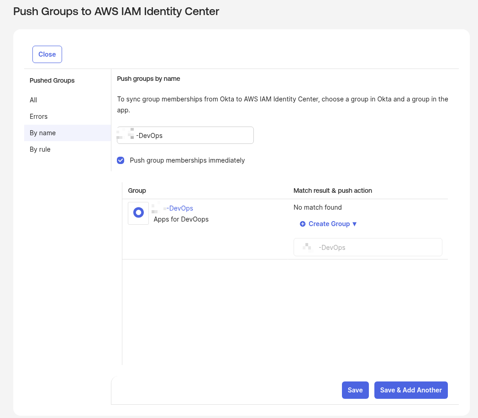Click the 'Group' column header
The width and height of the screenshot is (478, 418).
point(137,190)
